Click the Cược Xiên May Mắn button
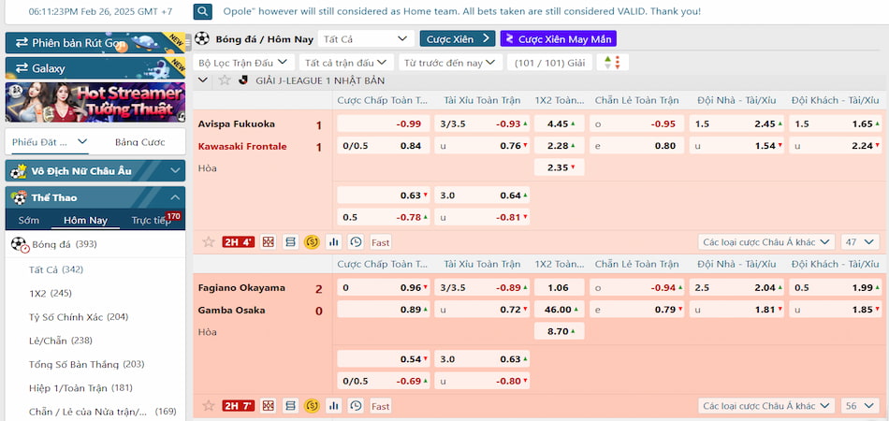 (558, 38)
